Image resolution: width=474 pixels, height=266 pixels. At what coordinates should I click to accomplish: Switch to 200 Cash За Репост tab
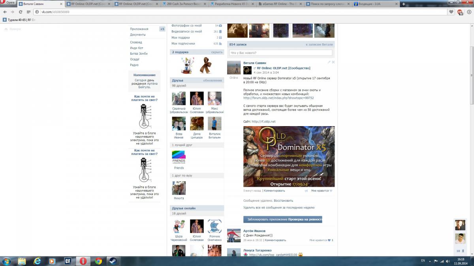coord(184,4)
